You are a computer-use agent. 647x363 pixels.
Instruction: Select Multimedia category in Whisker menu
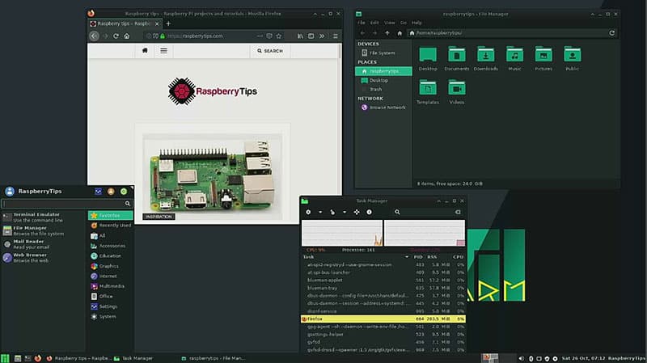click(111, 286)
